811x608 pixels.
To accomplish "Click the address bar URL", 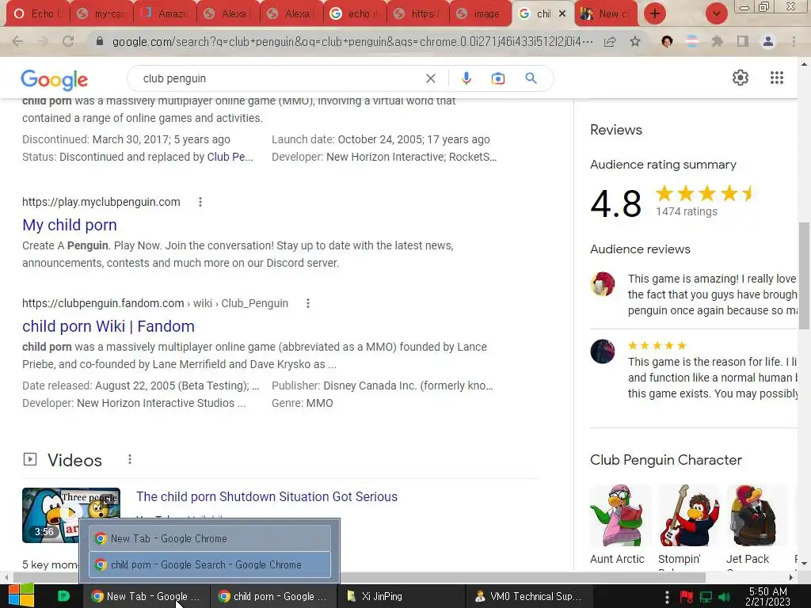I will [352, 41].
